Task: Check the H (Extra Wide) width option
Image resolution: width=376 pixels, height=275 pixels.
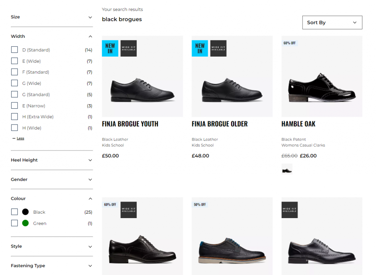Action: click(x=15, y=117)
